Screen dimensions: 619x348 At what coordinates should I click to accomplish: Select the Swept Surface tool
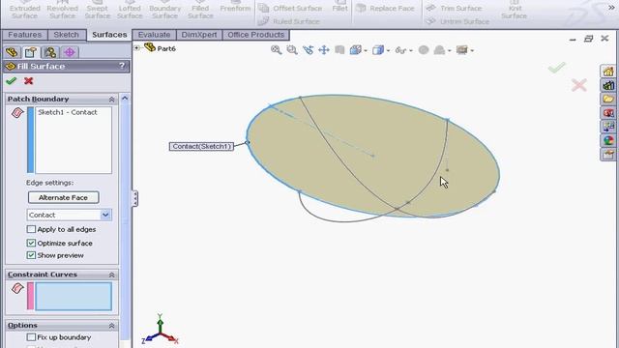coord(97,11)
